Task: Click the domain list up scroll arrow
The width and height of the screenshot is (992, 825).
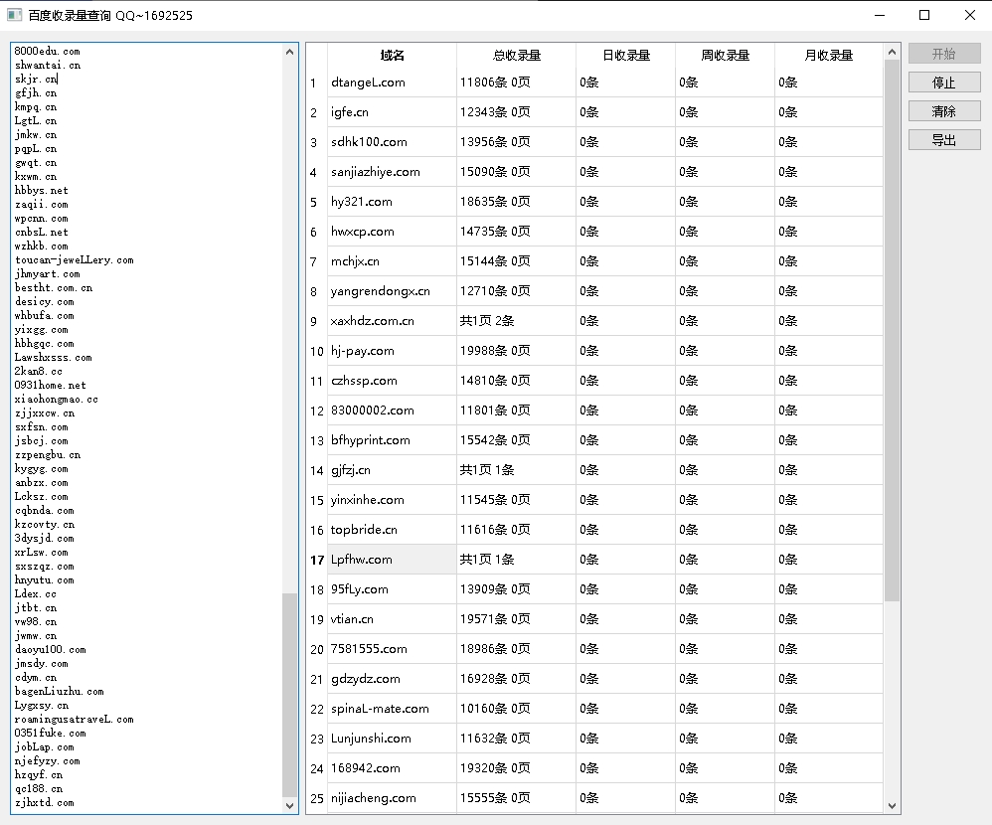Action: [x=290, y=52]
